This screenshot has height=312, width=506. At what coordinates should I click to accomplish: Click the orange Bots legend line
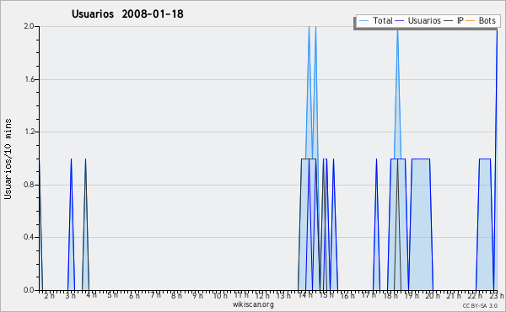471,21
